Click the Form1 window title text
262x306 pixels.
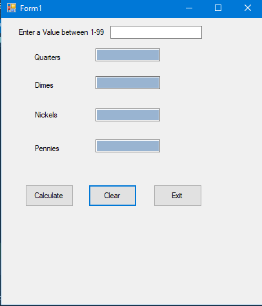click(x=31, y=8)
